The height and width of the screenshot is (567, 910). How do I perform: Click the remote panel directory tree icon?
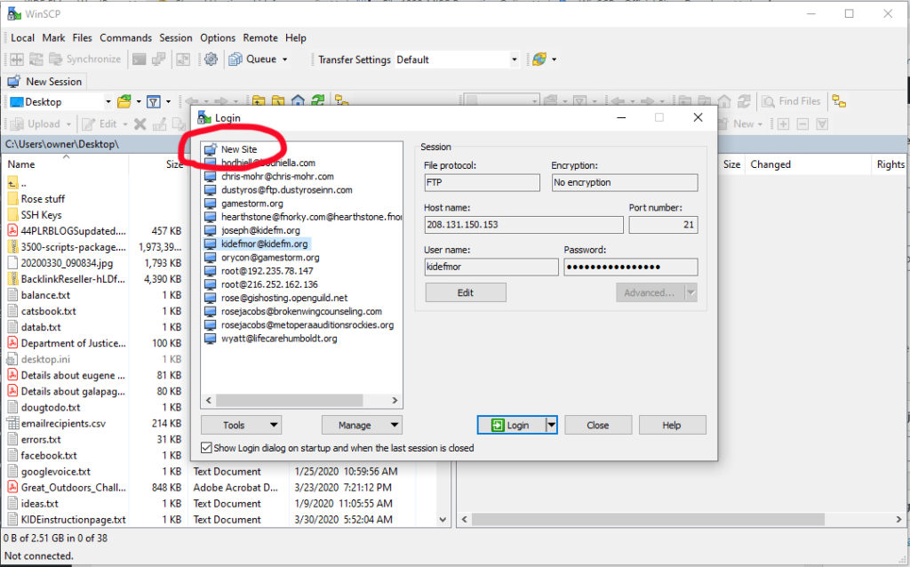(839, 101)
